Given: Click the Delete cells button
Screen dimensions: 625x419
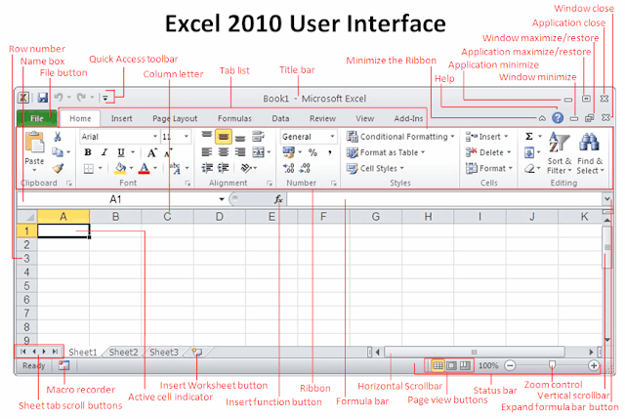Looking at the screenshot, I should [x=488, y=152].
